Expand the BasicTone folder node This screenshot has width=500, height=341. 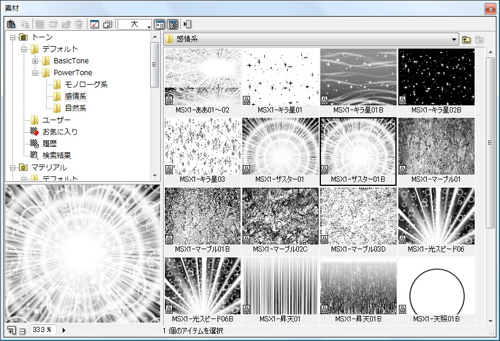35,61
